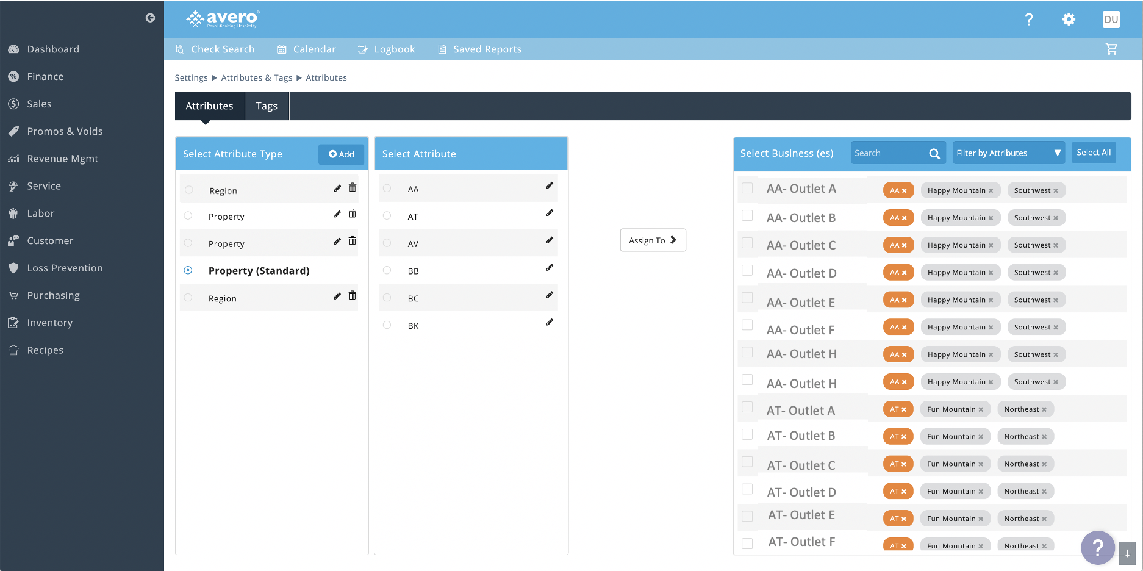Click into the business Search field
Image resolution: width=1143 pixels, height=571 pixels.
889,153
